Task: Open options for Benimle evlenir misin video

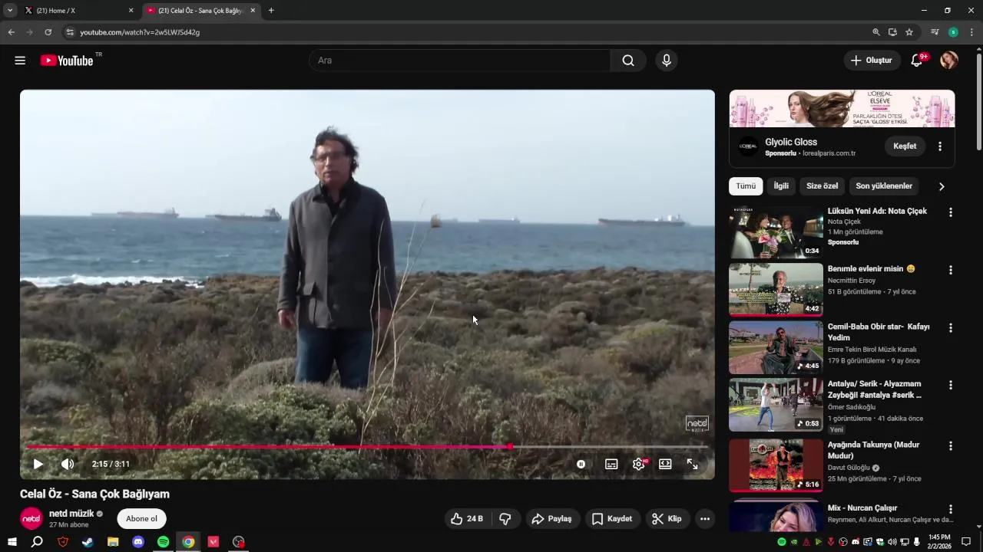Action: click(951, 271)
